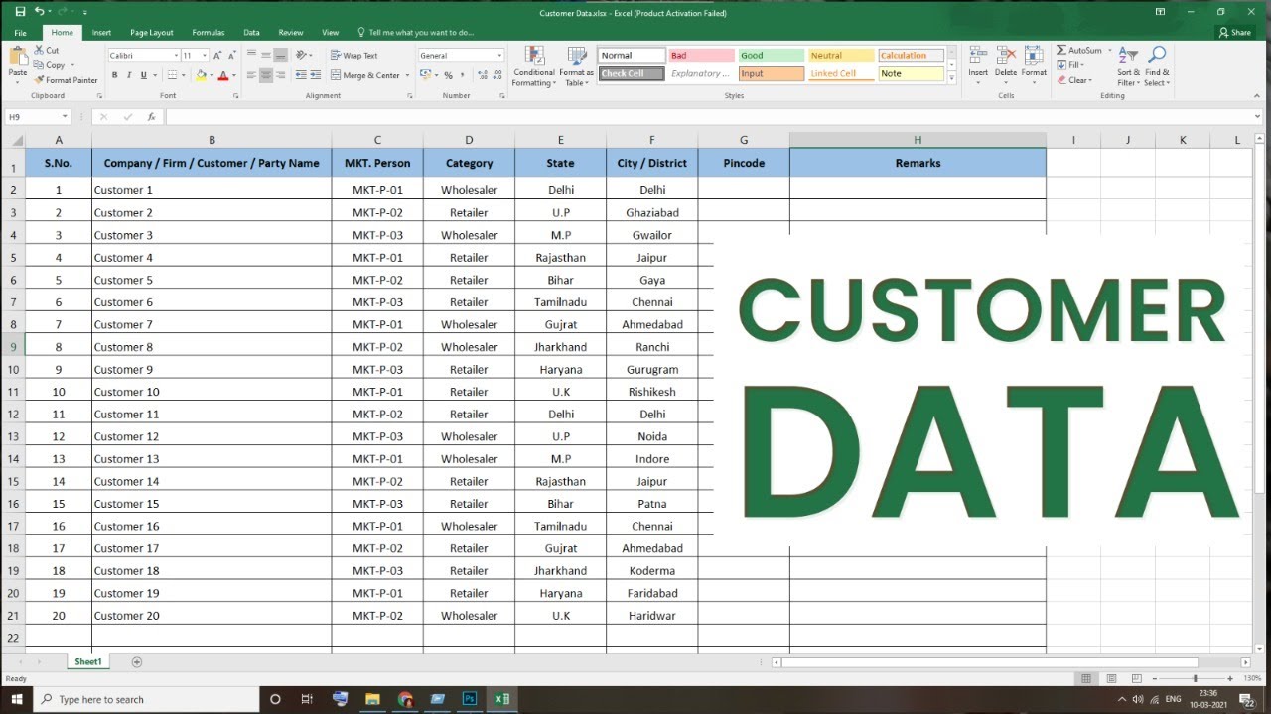Toggle Wrap Text for the cell
This screenshot has height=714, width=1271.
354,56
